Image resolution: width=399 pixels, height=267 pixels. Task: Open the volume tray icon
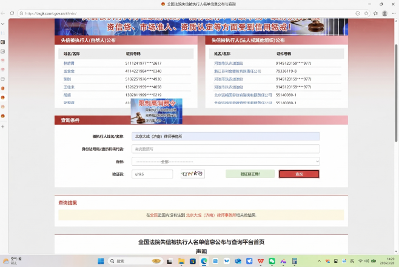point(367,261)
